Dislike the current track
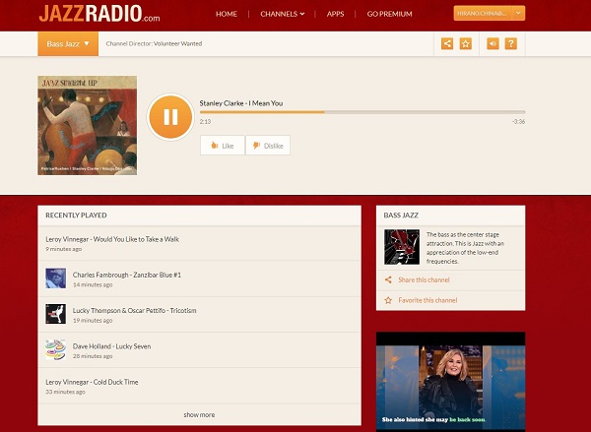The width and height of the screenshot is (591, 432). [268, 146]
